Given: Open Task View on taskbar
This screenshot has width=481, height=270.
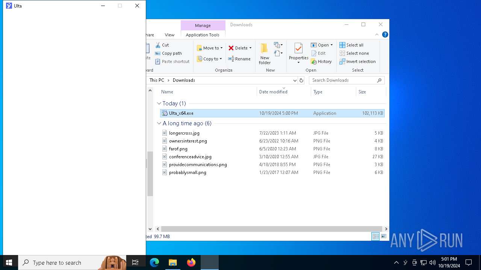Looking at the screenshot, I should tap(135, 262).
